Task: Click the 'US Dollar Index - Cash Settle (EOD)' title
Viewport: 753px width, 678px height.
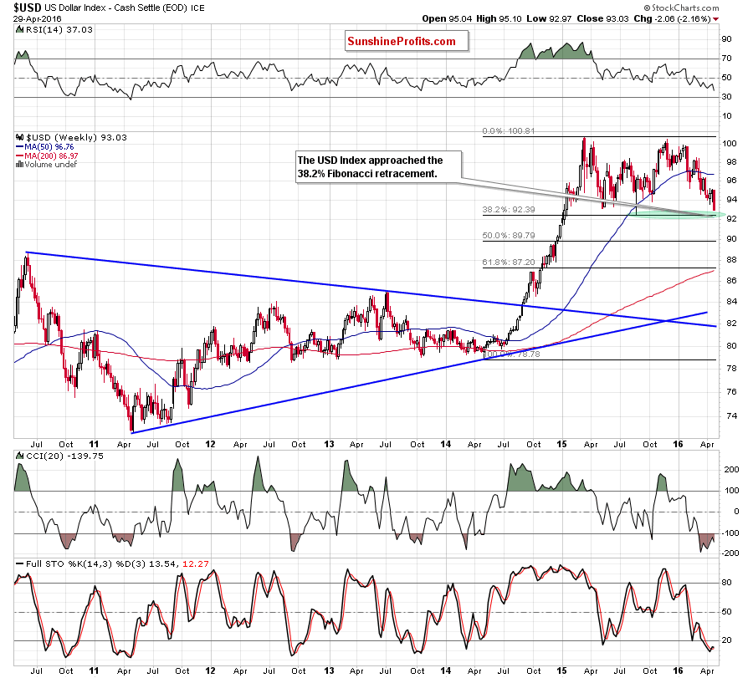Action: pyautogui.click(x=116, y=8)
